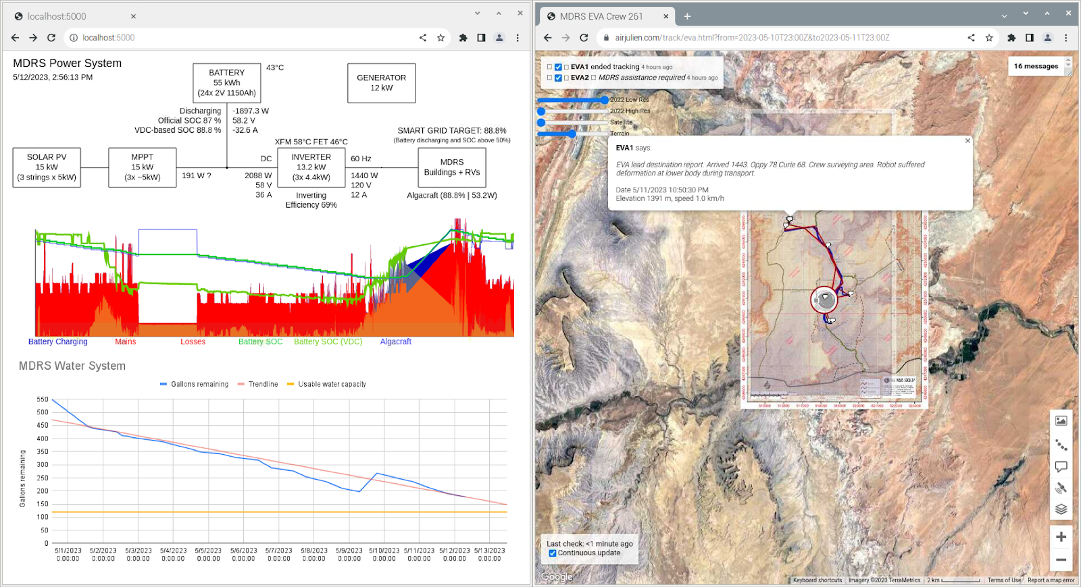Click the image overlay icon on the map
1081x587 pixels.
(x=1061, y=421)
